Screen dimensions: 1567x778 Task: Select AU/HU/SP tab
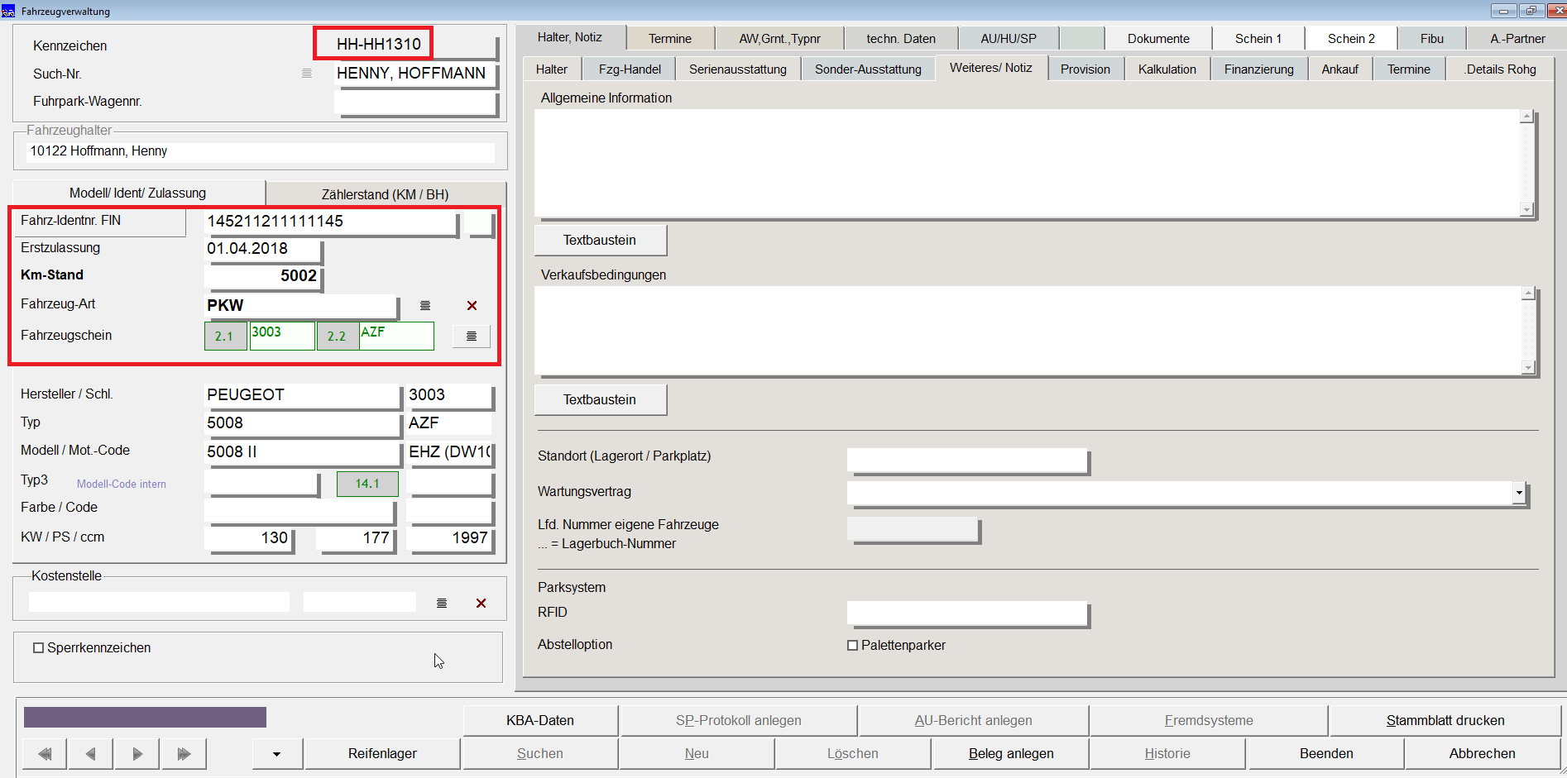tap(1009, 39)
